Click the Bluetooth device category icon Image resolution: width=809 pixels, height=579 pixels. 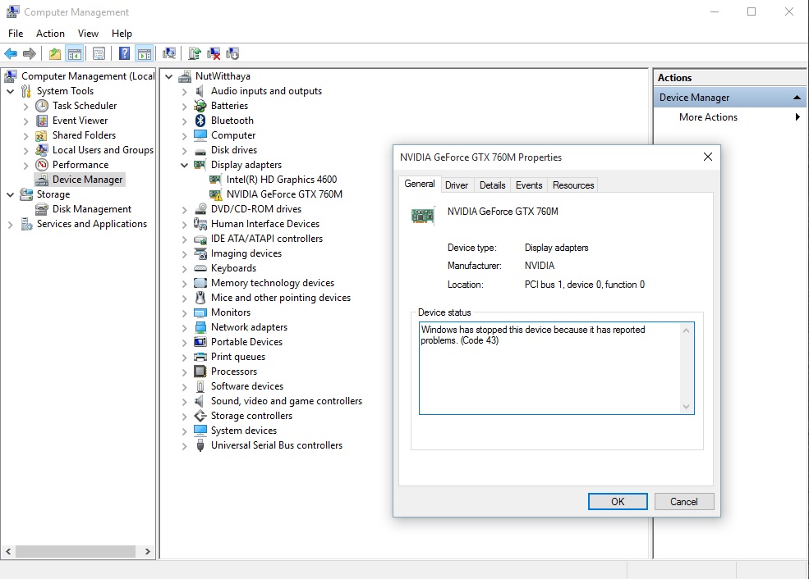200,121
